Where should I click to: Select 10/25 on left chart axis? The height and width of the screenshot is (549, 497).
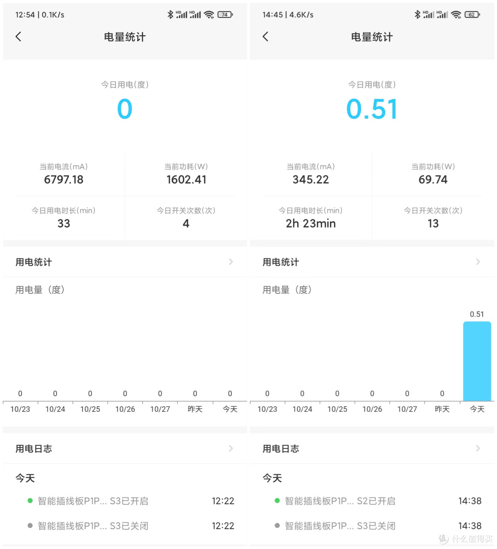tap(90, 409)
